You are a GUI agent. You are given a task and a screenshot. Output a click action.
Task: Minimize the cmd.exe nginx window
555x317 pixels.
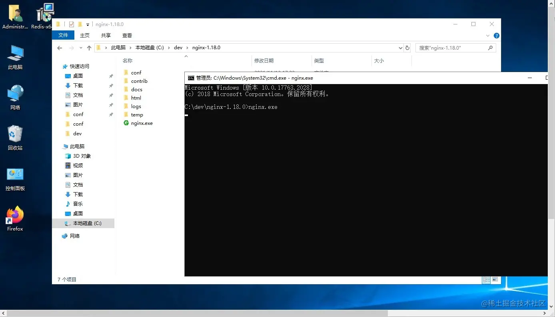pyautogui.click(x=530, y=78)
